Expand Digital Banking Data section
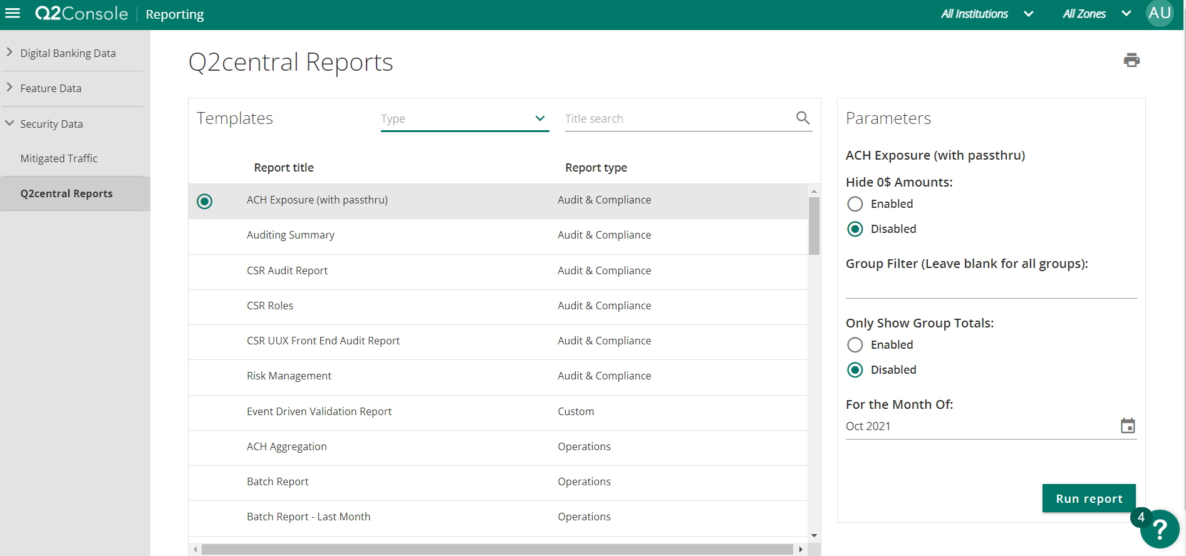This screenshot has width=1186, height=556. (71, 53)
